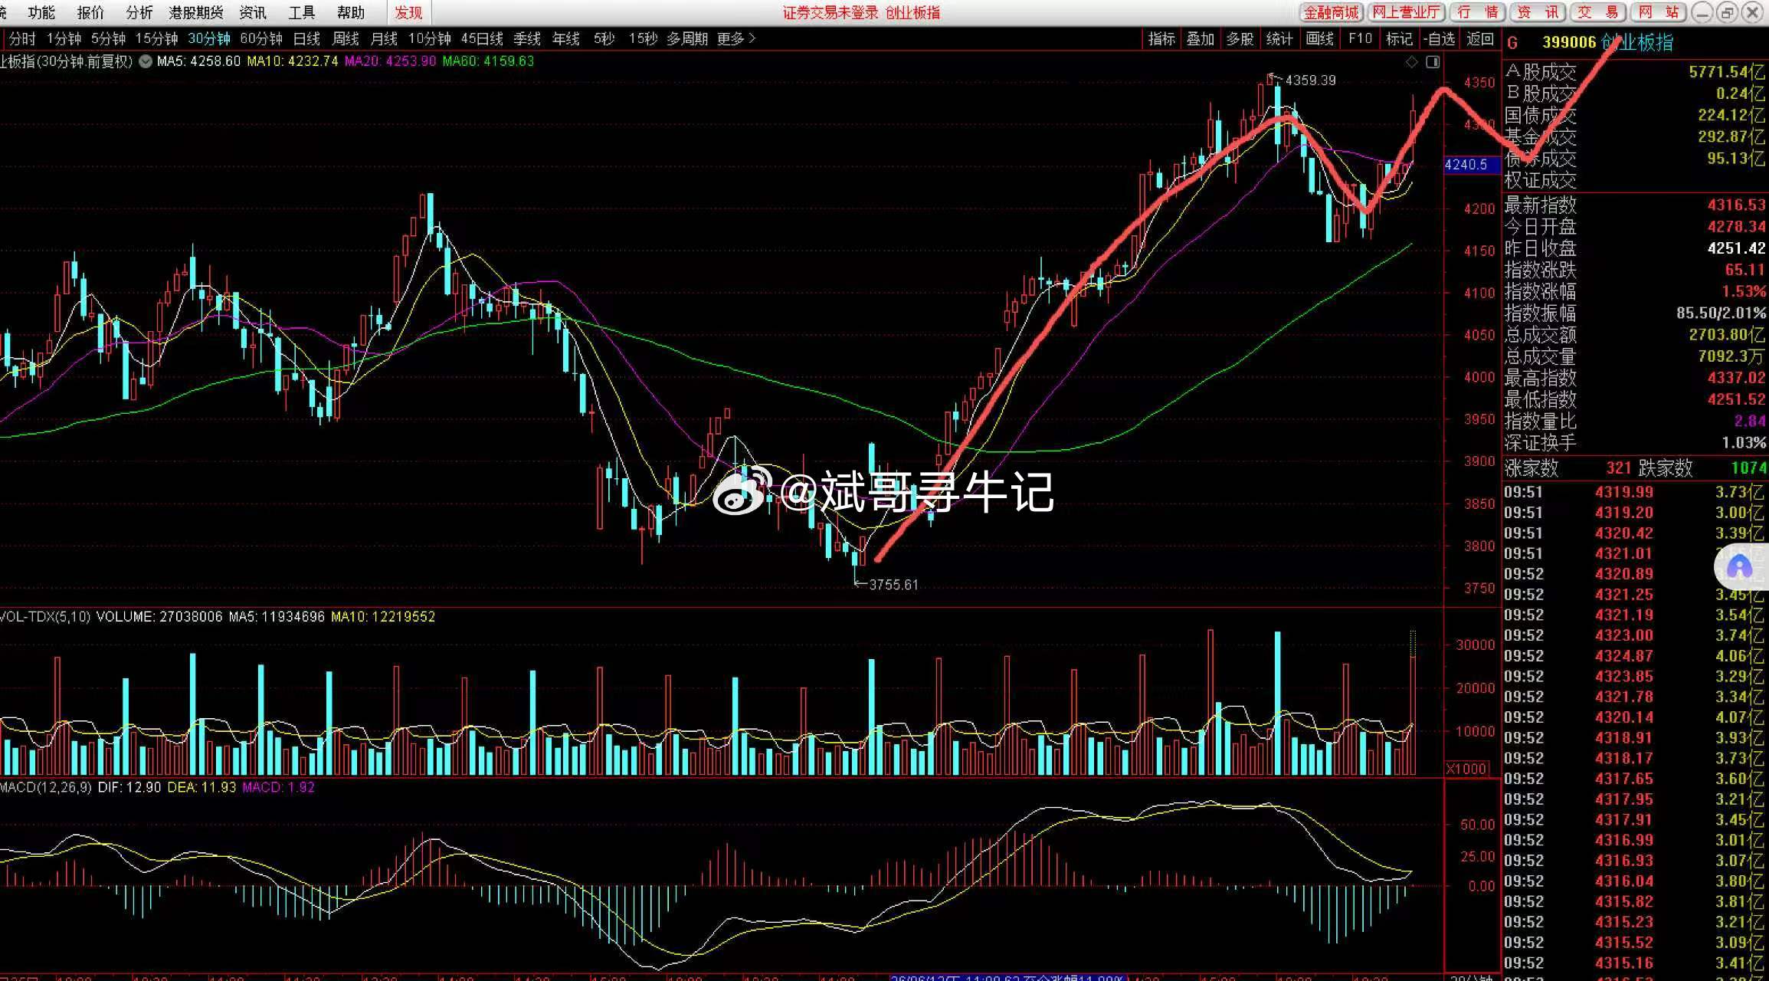Screen dimensions: 1769x981
Task: Minimize the window
Action: tap(1702, 12)
